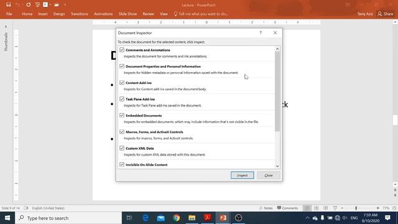Click the dialog list scroll up arrow
This screenshot has width=398, height=224.
tap(277, 49)
